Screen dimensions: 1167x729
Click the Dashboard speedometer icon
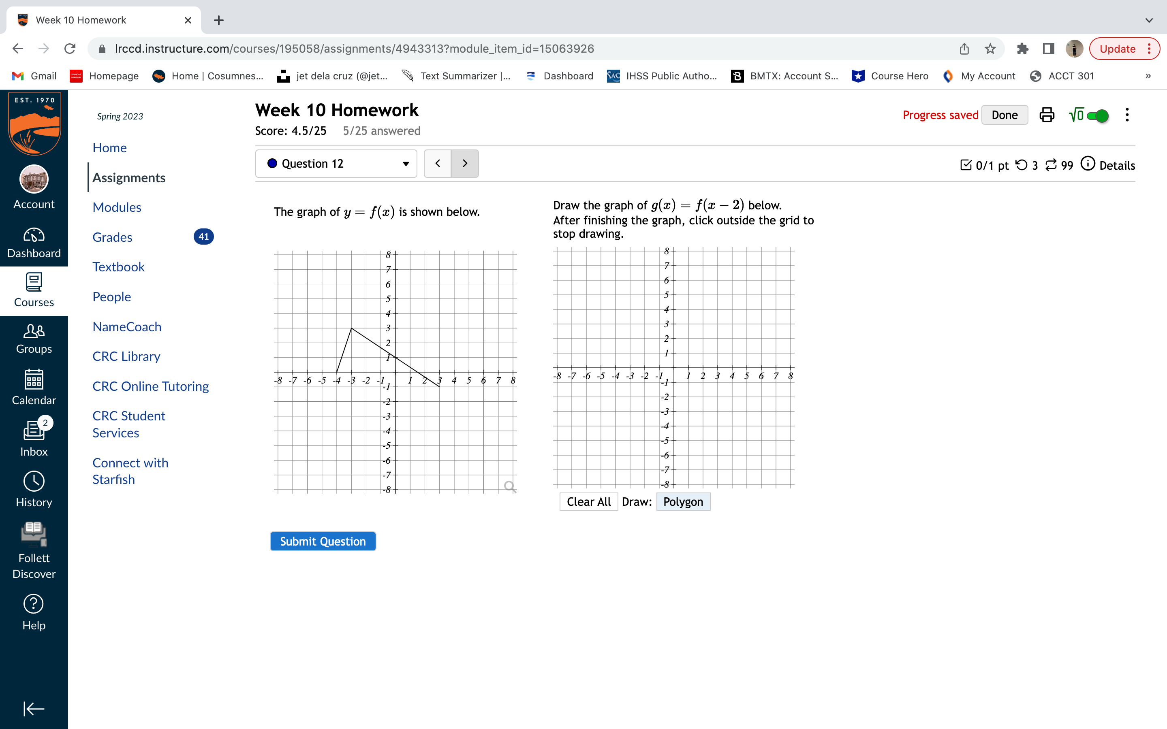[x=34, y=235]
